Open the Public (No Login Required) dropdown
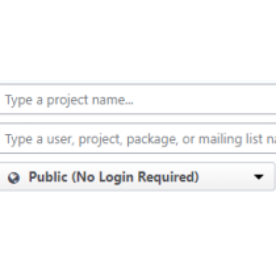The height and width of the screenshot is (276, 276). [137, 177]
